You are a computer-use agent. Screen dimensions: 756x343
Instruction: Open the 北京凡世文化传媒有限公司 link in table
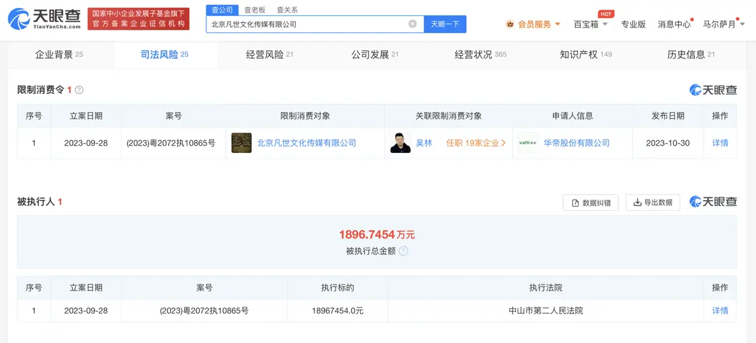point(306,143)
